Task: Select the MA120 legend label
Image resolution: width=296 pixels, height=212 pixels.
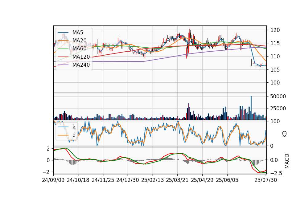Action: point(81,57)
